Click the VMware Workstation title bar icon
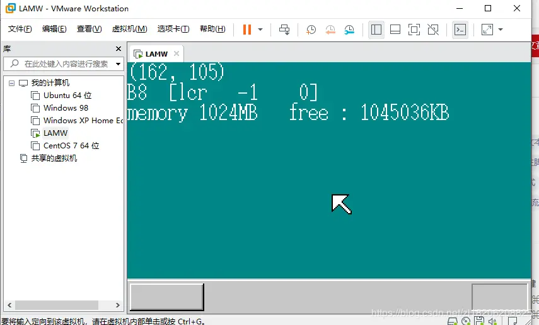This screenshot has width=539, height=325. (x=10, y=8)
